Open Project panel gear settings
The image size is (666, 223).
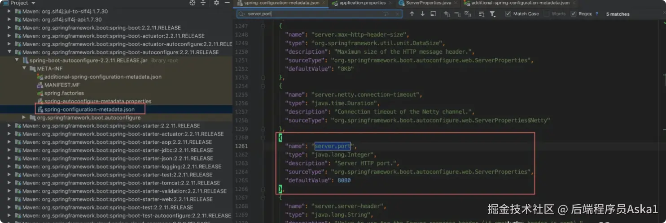click(216, 3)
